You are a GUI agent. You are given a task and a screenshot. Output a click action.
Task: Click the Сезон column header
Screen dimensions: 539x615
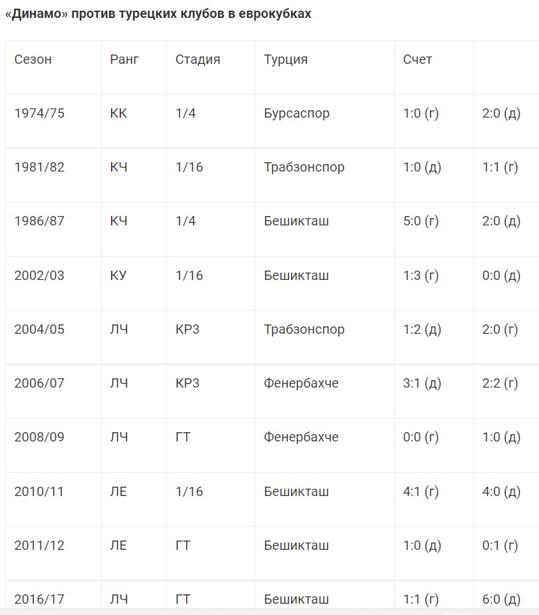click(x=33, y=59)
